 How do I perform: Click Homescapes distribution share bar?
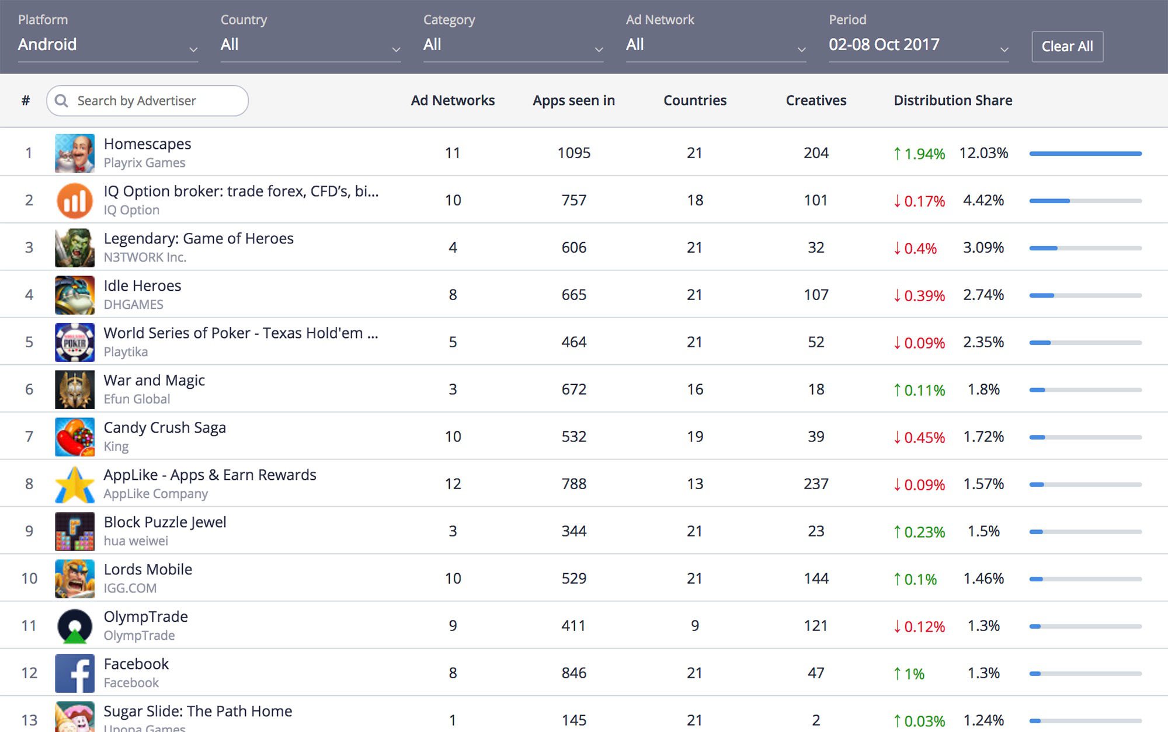pyautogui.click(x=1085, y=154)
